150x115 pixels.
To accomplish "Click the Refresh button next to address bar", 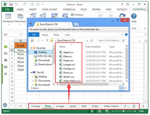I will pos(92,40).
